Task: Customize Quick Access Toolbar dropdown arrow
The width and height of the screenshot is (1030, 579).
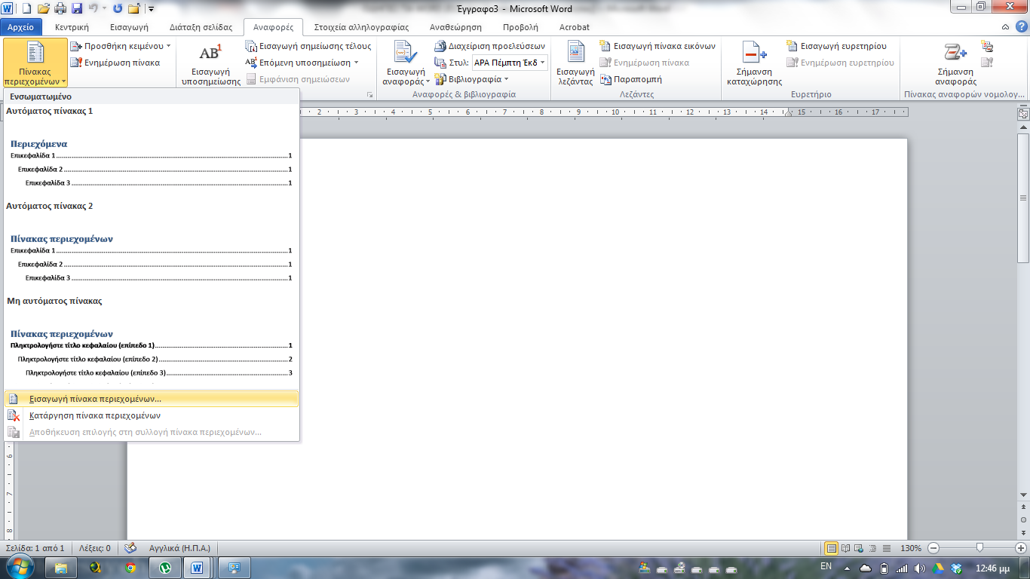Action: pos(152,9)
